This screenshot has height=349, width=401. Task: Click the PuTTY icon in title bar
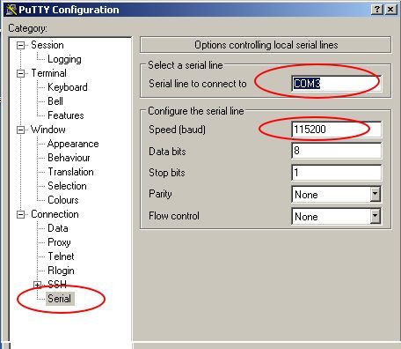11,10
